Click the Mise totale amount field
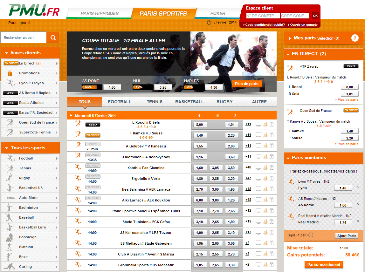The width and height of the screenshot is (365, 272). tap(349, 248)
